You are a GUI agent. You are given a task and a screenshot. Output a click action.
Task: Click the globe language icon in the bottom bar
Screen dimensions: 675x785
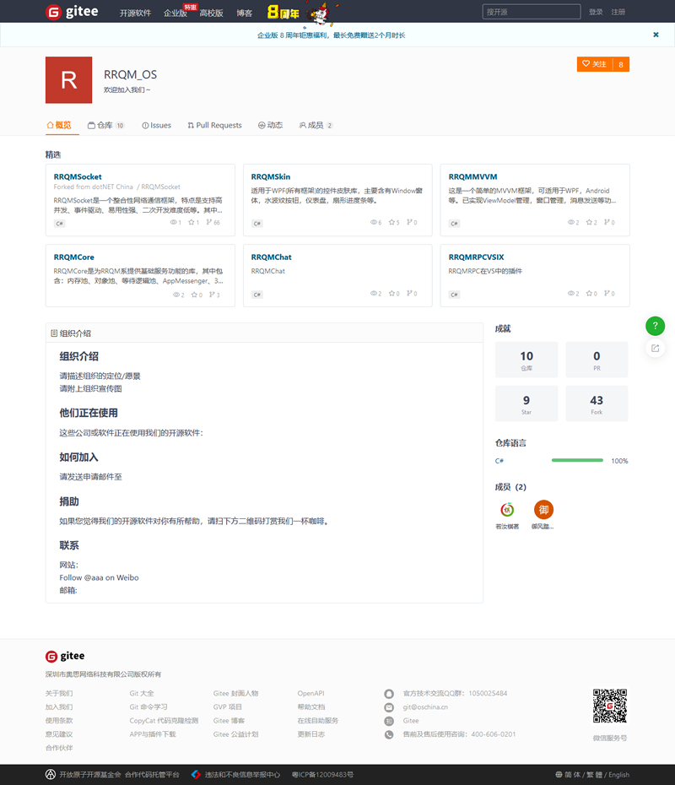[558, 775]
